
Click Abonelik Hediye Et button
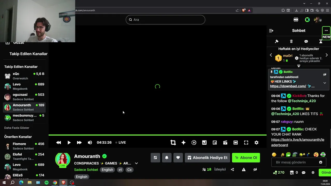(207, 158)
